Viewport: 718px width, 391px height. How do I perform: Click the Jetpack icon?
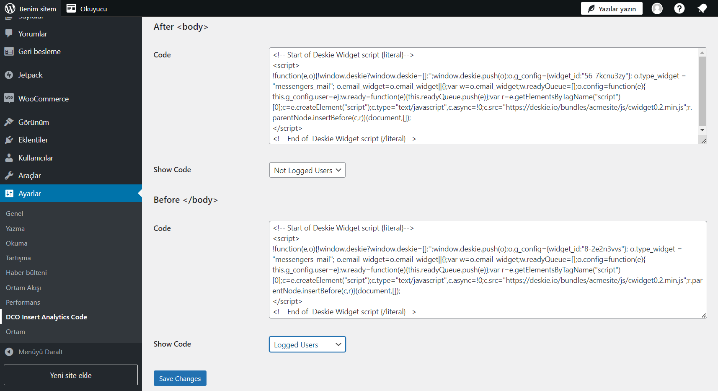click(9, 75)
